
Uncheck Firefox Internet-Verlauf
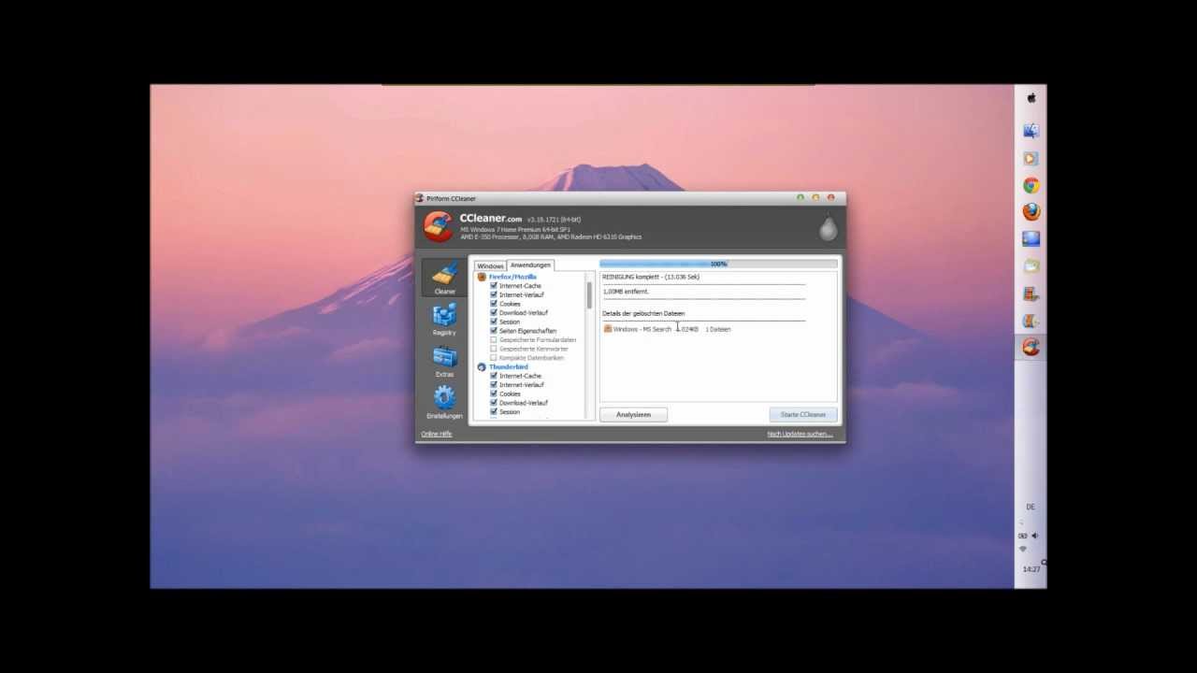point(494,294)
